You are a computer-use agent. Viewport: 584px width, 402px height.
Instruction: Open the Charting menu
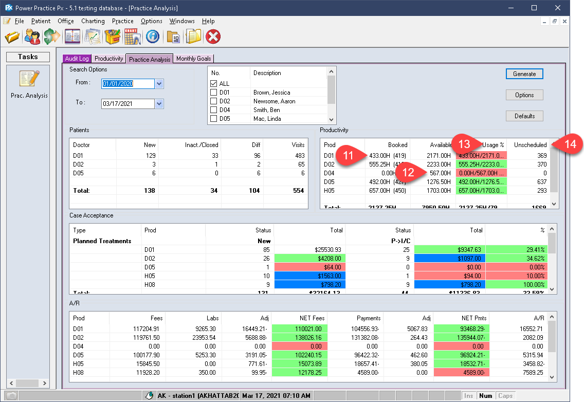click(93, 21)
